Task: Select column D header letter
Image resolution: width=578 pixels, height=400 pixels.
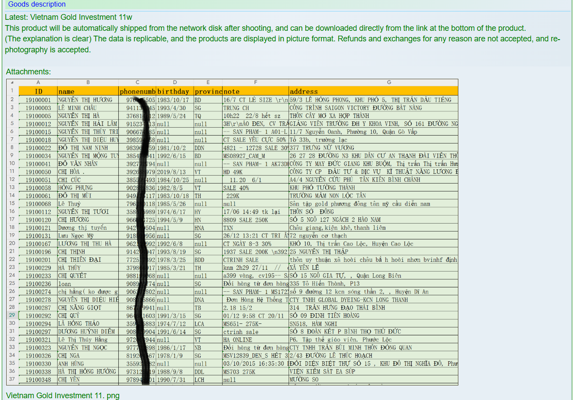Action: (x=175, y=82)
